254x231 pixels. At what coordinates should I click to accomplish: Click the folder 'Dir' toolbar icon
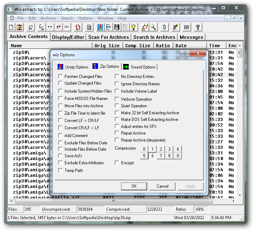coord(42,27)
